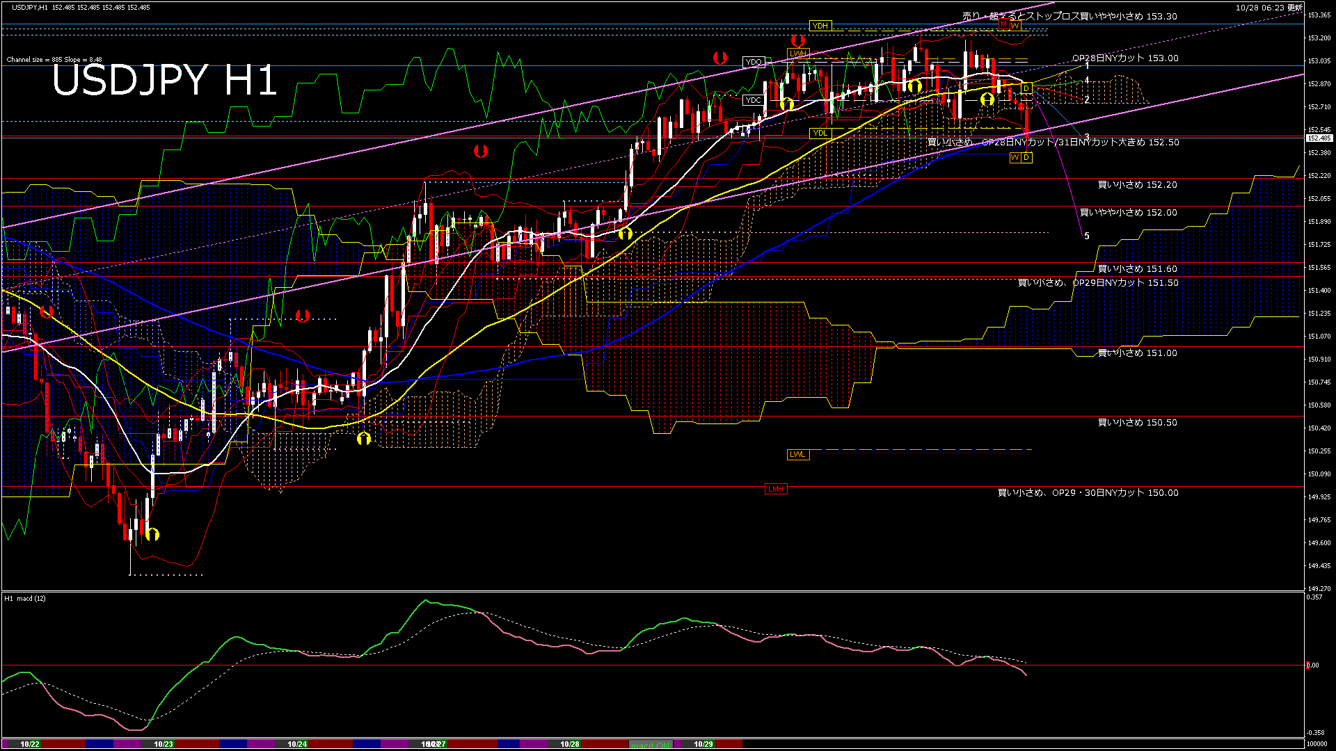
Task: Click the red down-arrow marker above the LWH label
Action: tap(797, 40)
